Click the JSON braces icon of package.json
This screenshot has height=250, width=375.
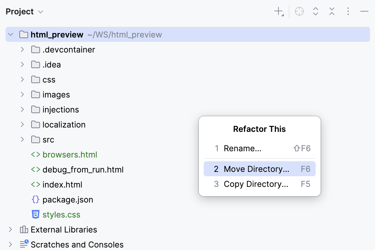pyautogui.click(x=36, y=199)
